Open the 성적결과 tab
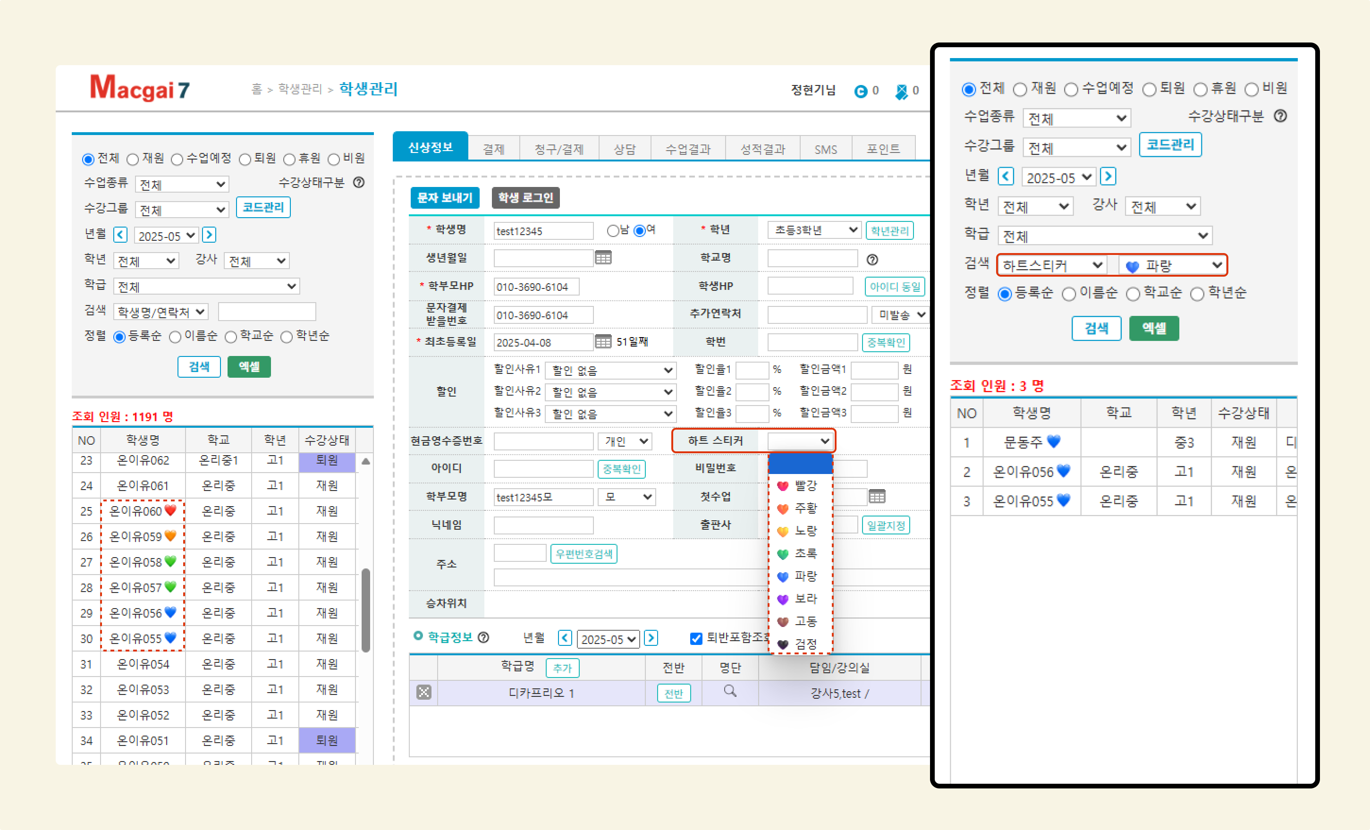This screenshot has width=1370, height=830. (762, 149)
